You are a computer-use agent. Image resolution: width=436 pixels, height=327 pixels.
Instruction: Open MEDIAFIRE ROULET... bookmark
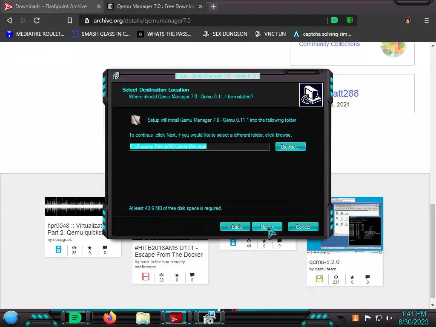pyautogui.click(x=35, y=34)
